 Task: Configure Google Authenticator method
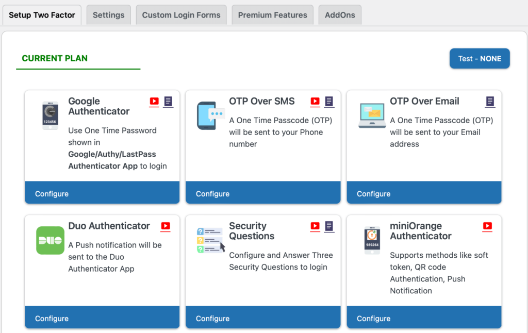coord(52,194)
